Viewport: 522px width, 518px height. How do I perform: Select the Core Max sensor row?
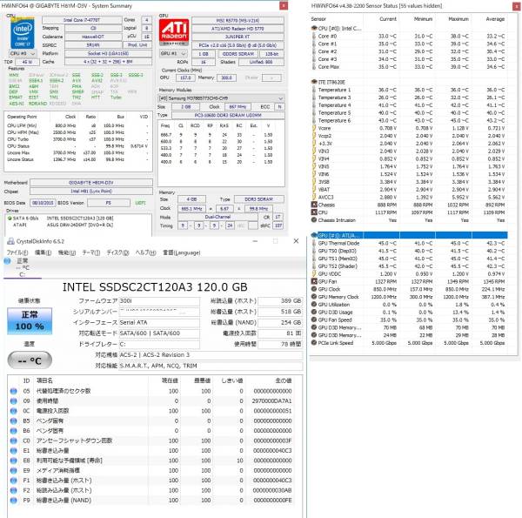point(409,67)
